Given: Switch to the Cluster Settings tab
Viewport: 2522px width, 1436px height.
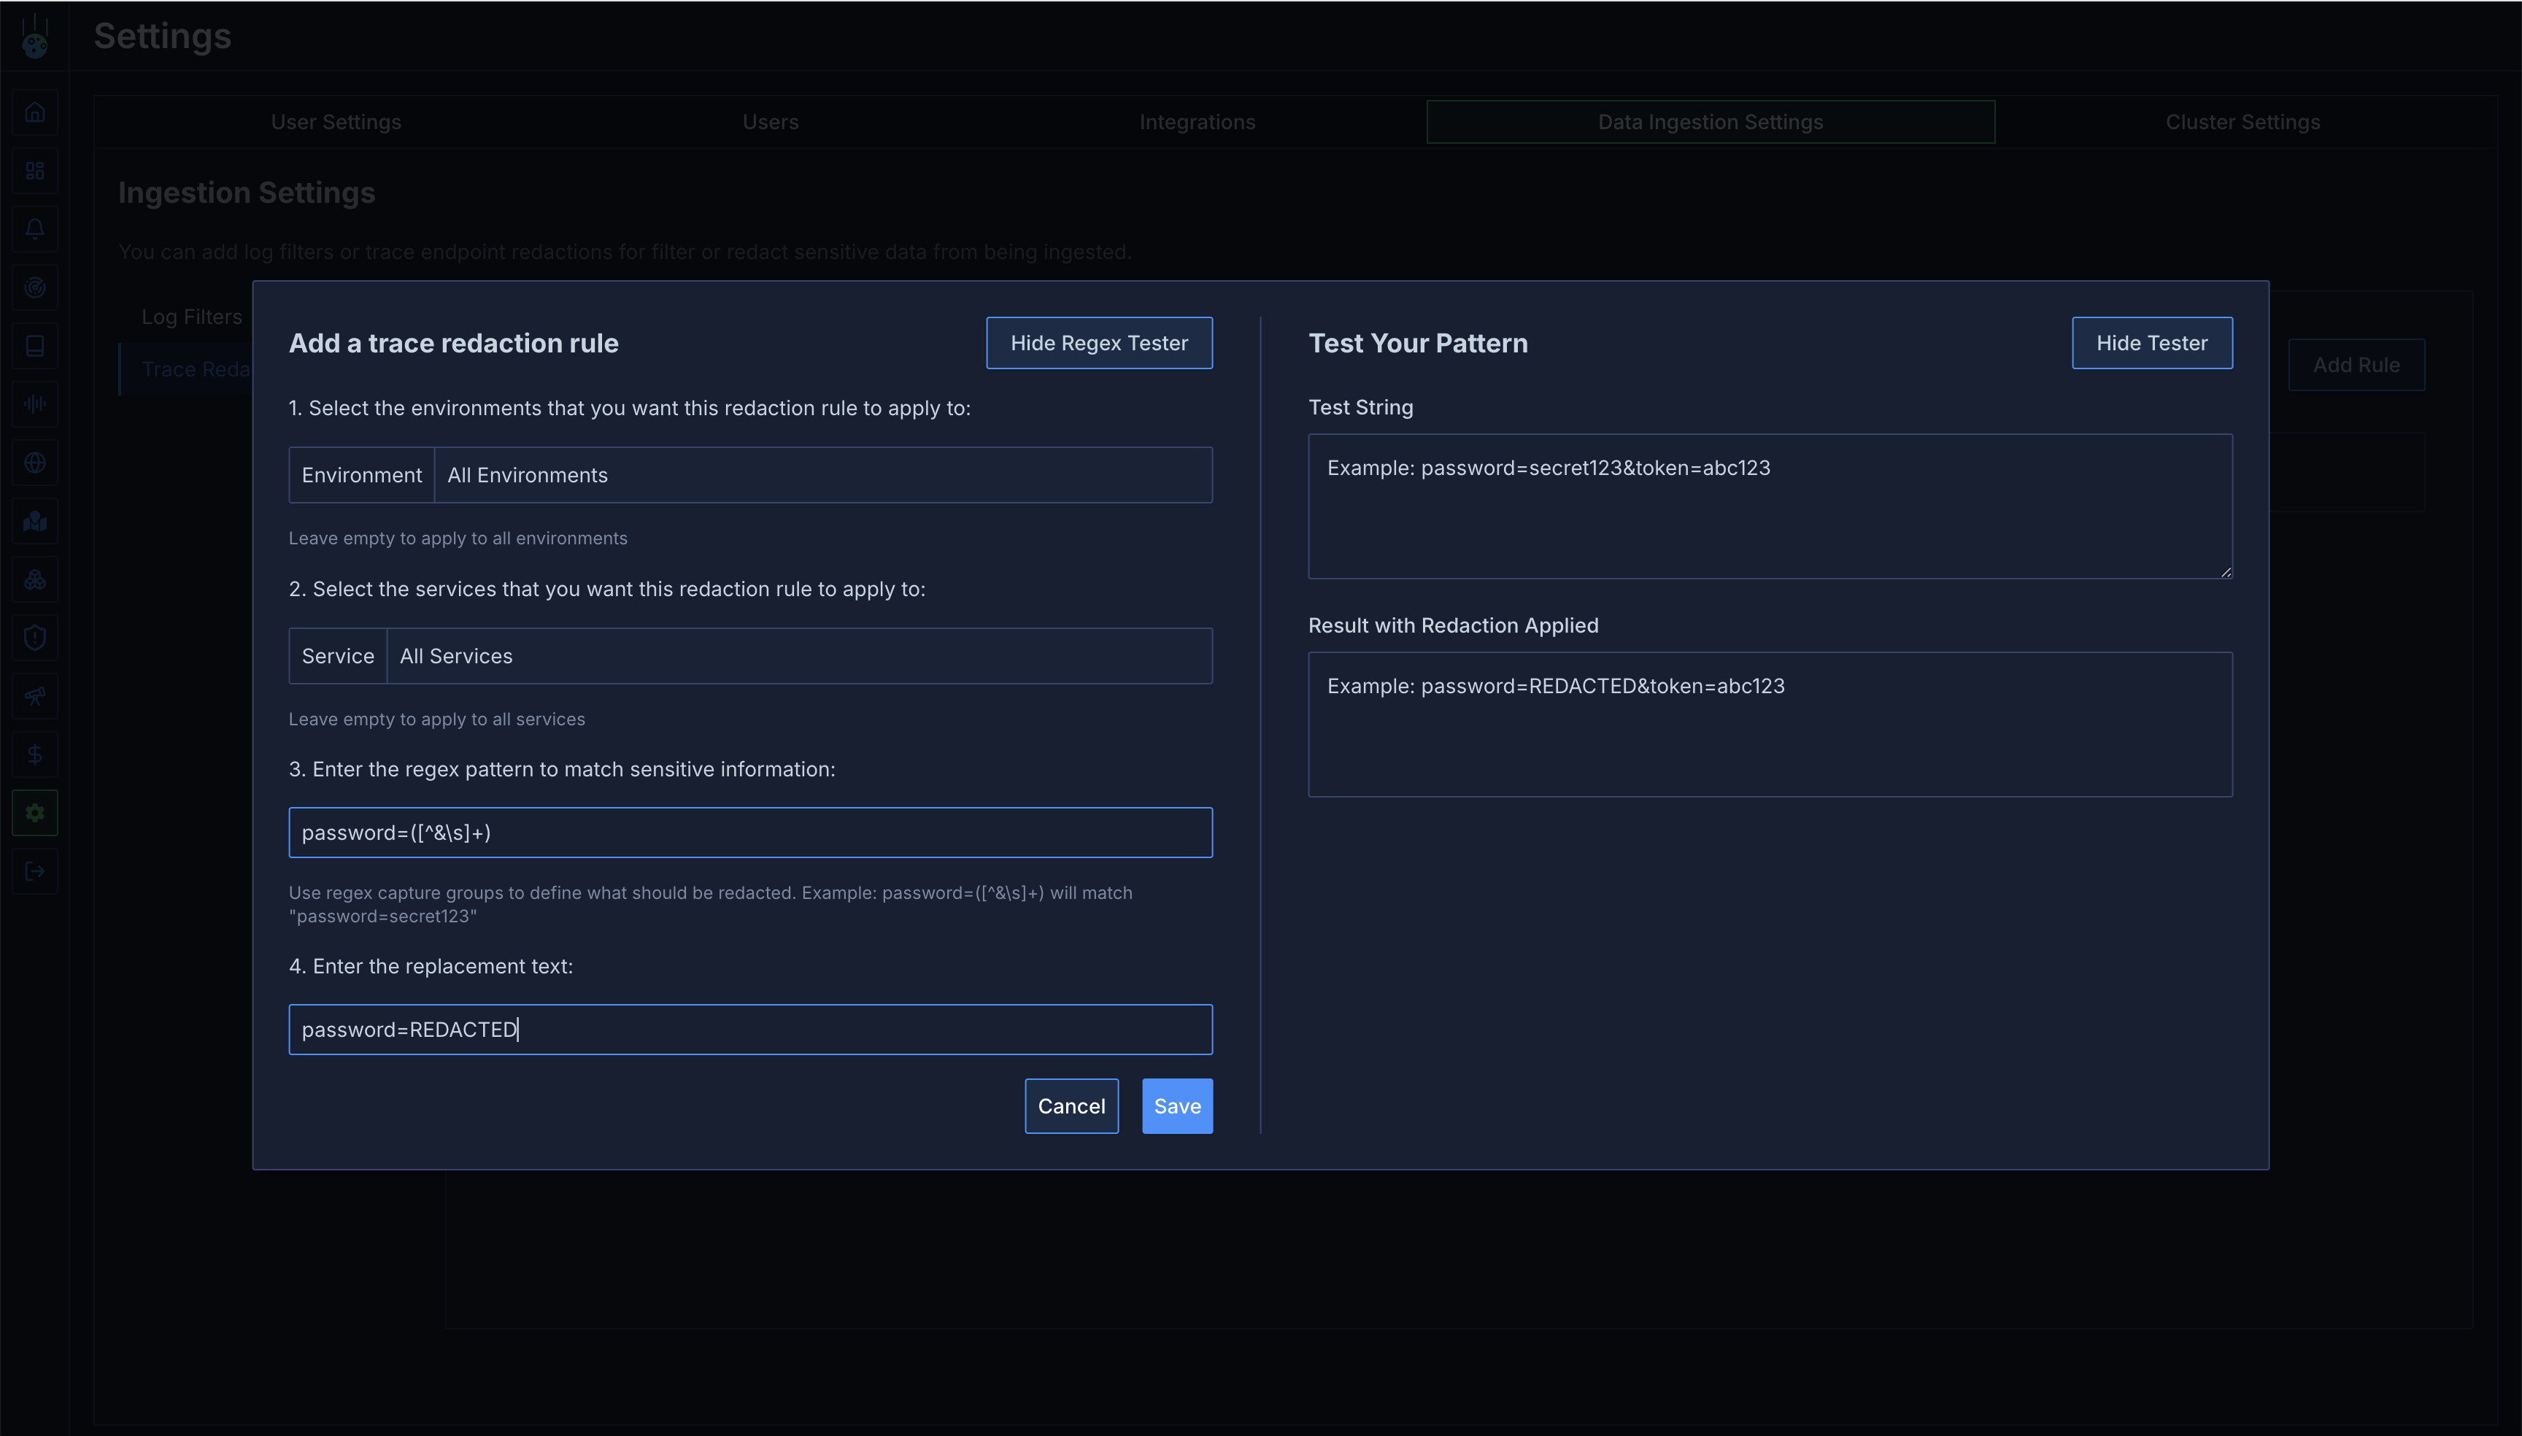Looking at the screenshot, I should (x=2242, y=123).
